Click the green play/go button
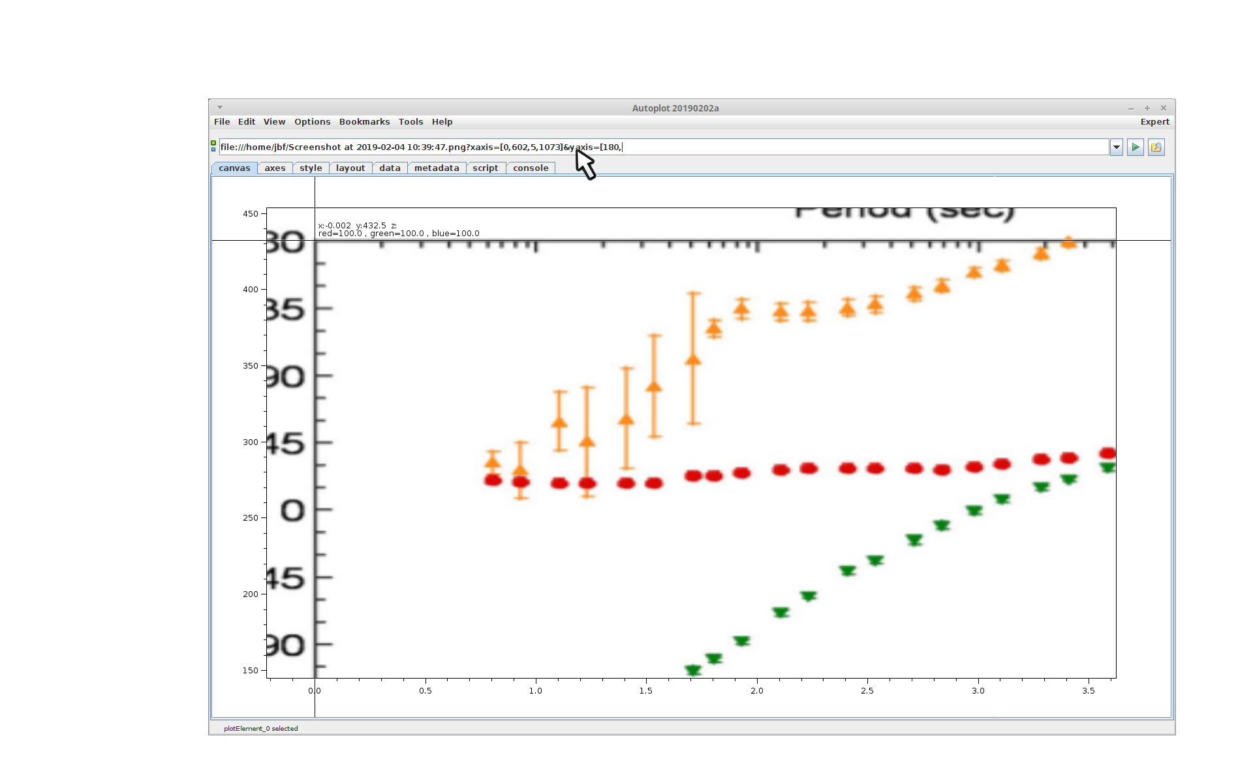 (x=1136, y=147)
